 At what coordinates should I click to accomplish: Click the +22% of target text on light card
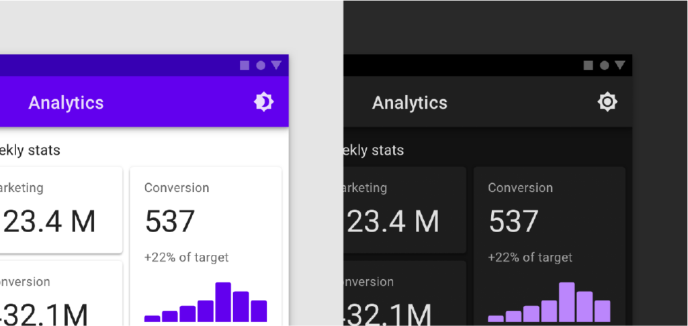[187, 257]
